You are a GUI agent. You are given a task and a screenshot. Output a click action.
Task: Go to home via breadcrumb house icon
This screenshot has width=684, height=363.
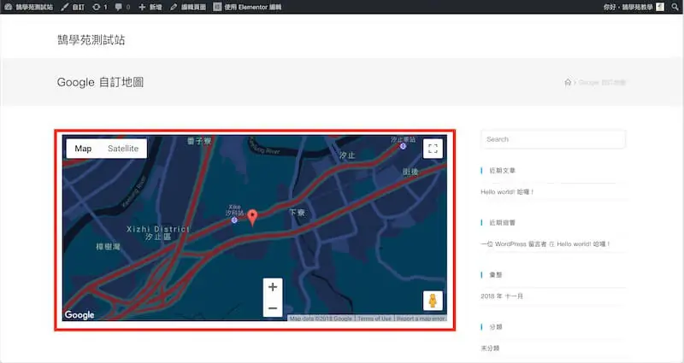tap(568, 82)
